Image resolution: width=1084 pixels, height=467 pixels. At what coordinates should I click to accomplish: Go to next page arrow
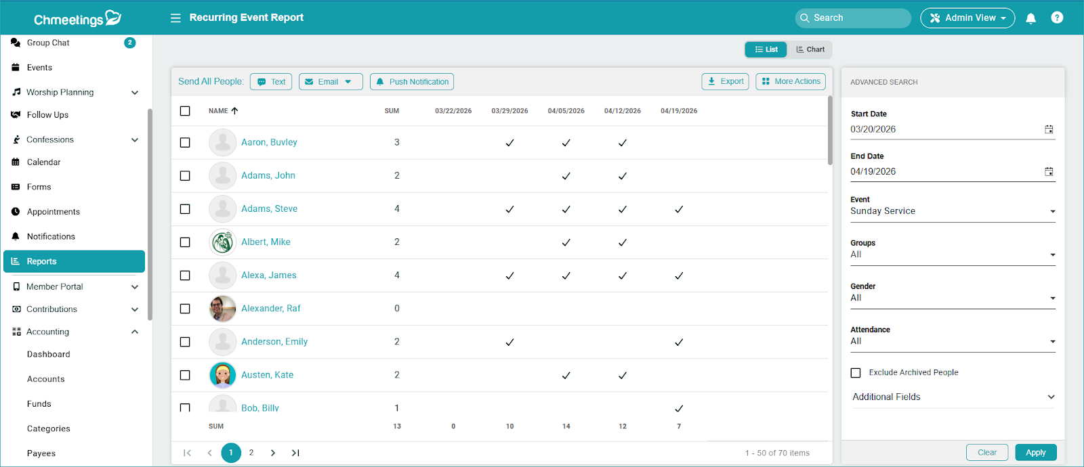[273, 453]
